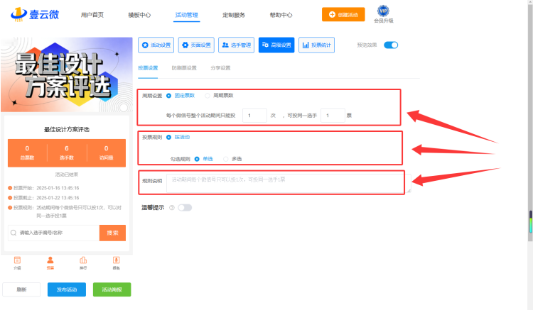533x310 pixels.
Task: Open the VIP 会员升级 badge icon
Action: click(383, 11)
